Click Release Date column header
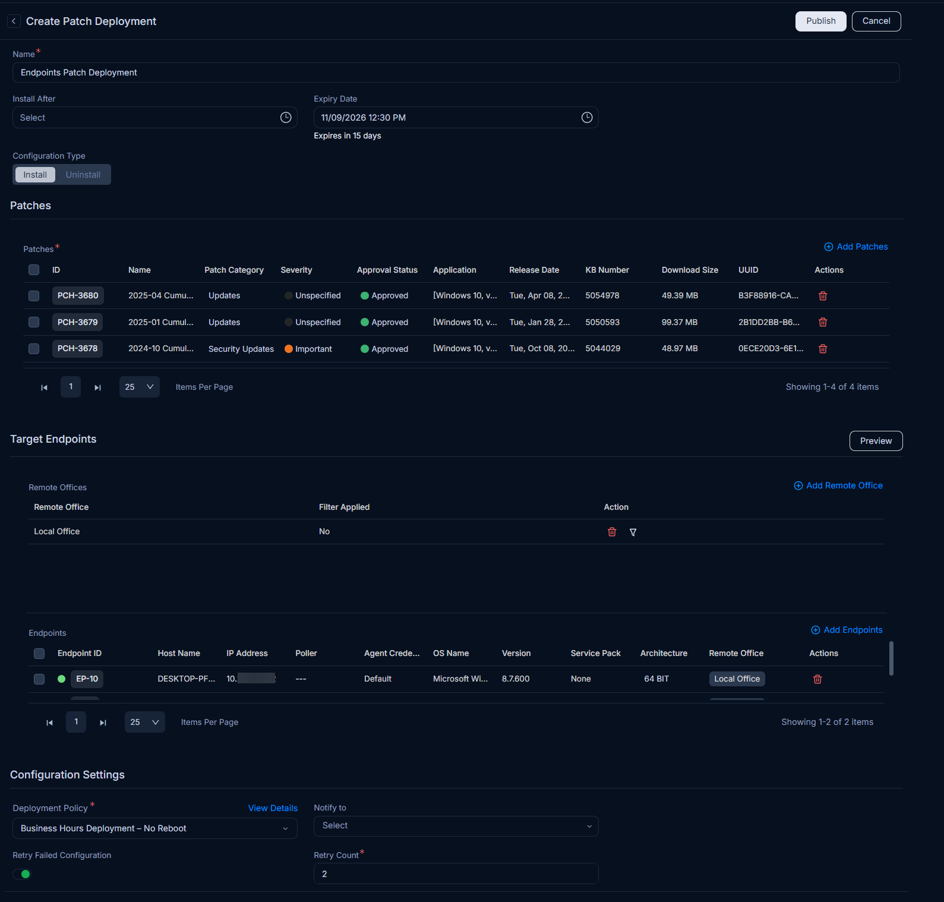Screen dimensions: 944x902 (534, 270)
